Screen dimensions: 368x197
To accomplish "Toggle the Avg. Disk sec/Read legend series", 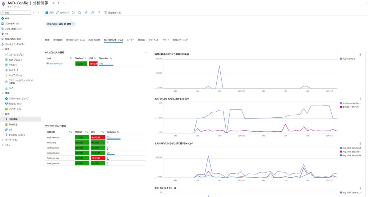I will coord(351,148).
